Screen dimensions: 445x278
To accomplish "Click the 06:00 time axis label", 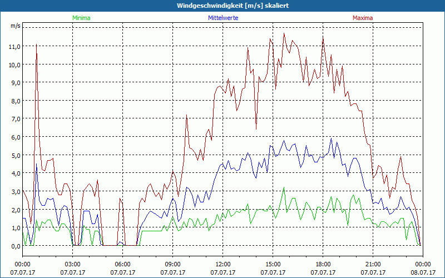I will [122, 265].
